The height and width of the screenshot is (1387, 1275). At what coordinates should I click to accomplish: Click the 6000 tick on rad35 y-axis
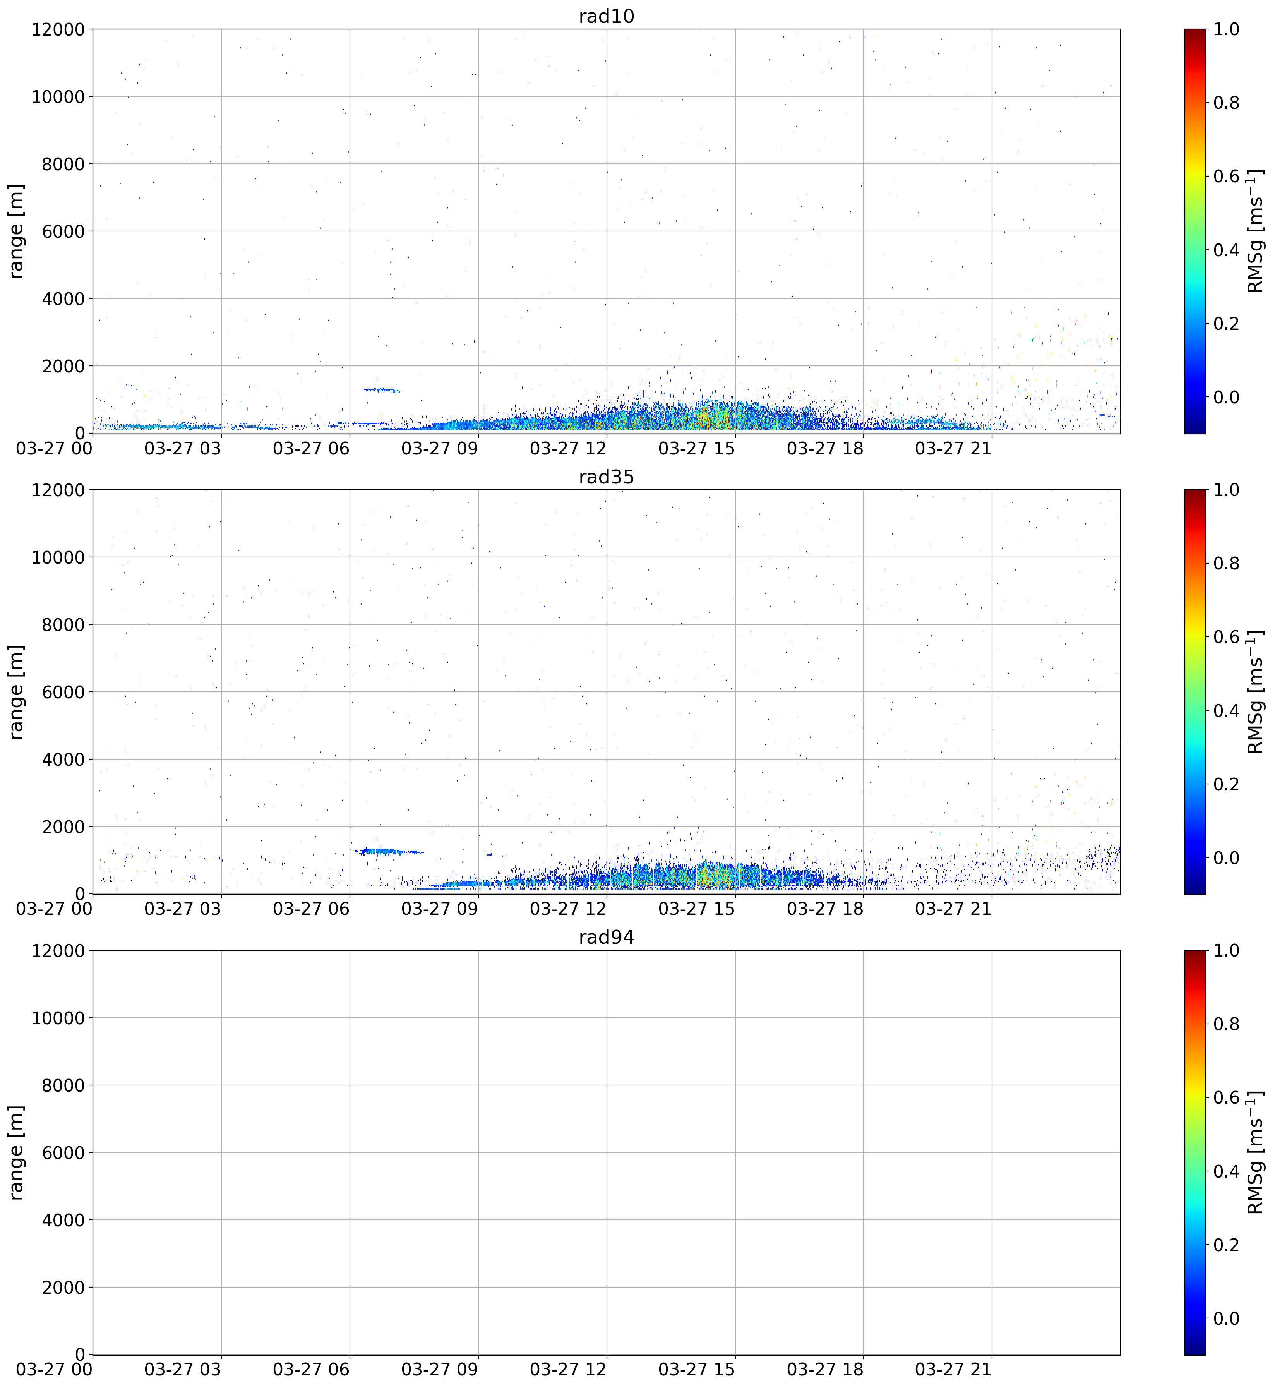click(x=63, y=692)
